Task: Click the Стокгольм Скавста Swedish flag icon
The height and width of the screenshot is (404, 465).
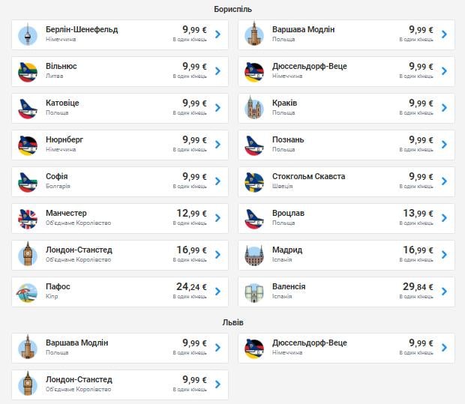Action: coord(254,181)
